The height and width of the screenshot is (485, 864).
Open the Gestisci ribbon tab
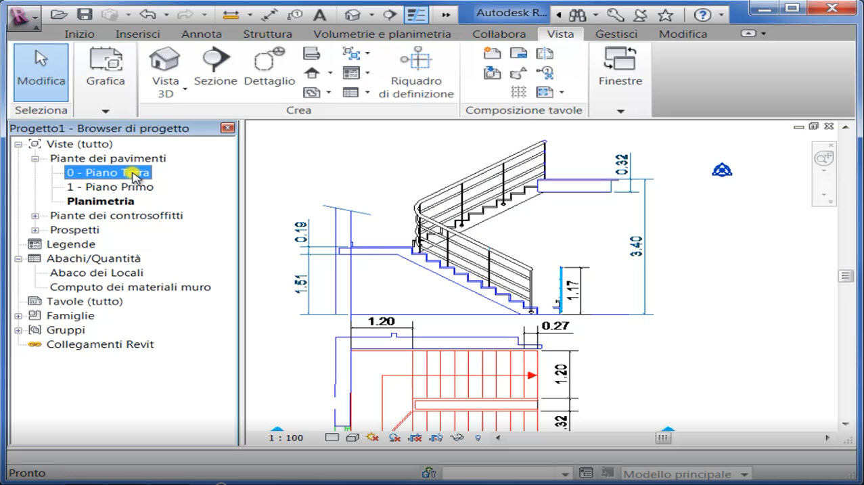pos(616,34)
